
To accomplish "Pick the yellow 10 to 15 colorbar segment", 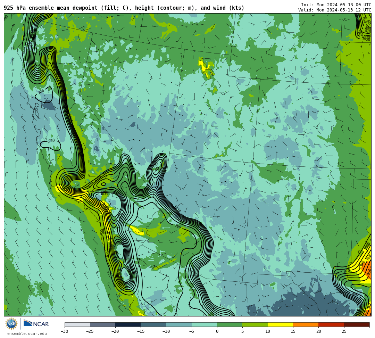I will 280,324.
